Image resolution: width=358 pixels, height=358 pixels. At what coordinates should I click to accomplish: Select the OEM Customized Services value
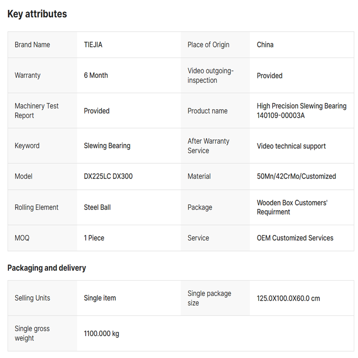[295, 238]
